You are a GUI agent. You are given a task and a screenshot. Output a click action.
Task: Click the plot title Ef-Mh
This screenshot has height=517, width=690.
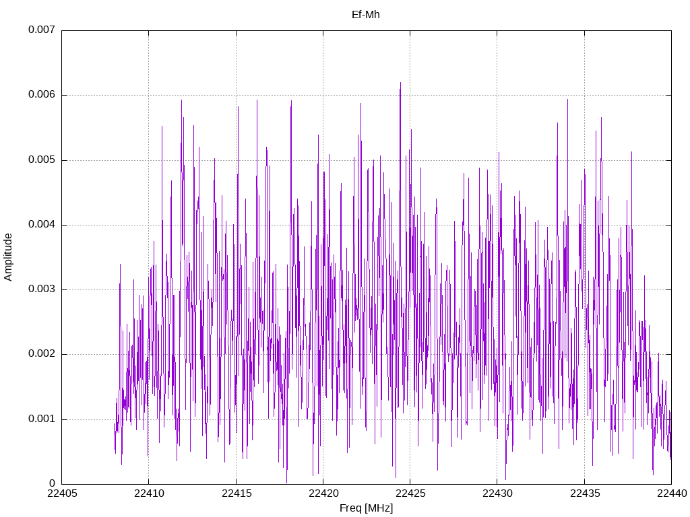point(366,15)
